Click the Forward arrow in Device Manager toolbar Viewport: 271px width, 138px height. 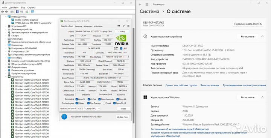6,12
